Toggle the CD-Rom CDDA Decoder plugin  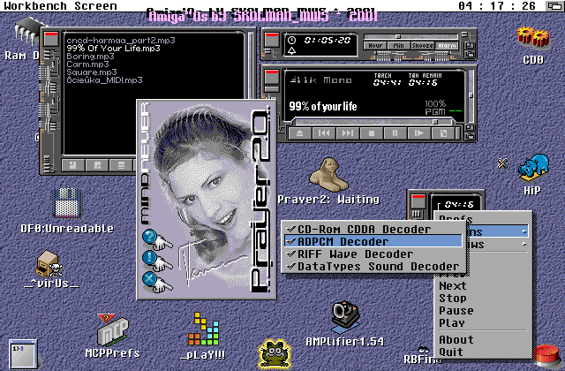(x=373, y=230)
